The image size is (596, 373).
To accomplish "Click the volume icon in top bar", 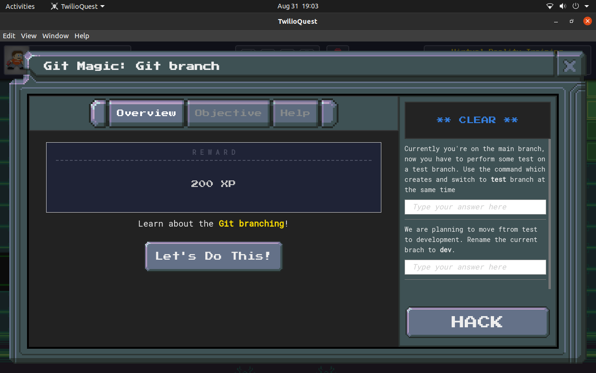I will point(562,6).
